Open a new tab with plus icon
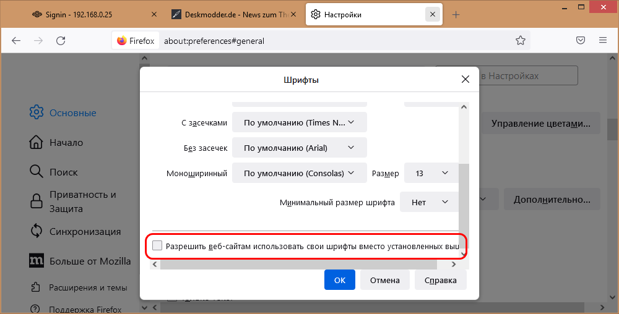 pyautogui.click(x=456, y=14)
